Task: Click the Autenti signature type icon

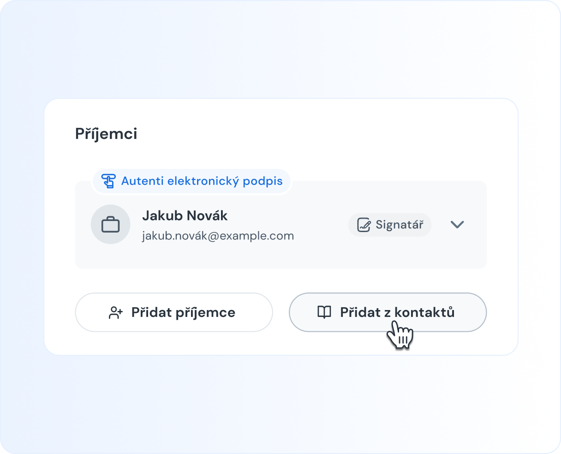Action: coord(108,181)
